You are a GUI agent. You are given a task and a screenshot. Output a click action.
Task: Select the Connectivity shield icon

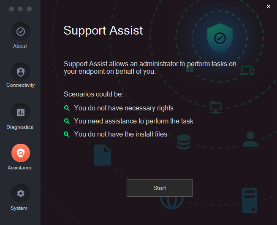tap(21, 72)
